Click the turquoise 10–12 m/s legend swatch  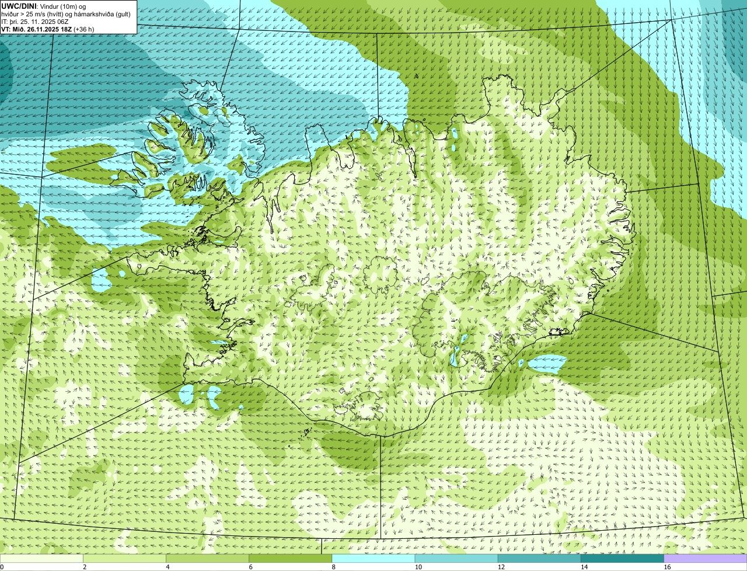[x=456, y=559]
